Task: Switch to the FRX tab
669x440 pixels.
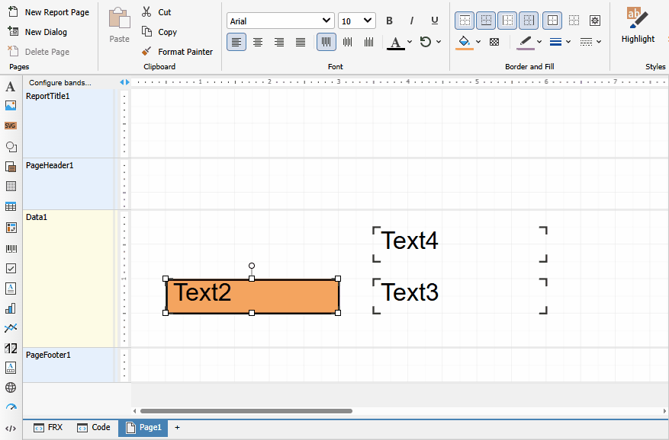Action: (48, 427)
